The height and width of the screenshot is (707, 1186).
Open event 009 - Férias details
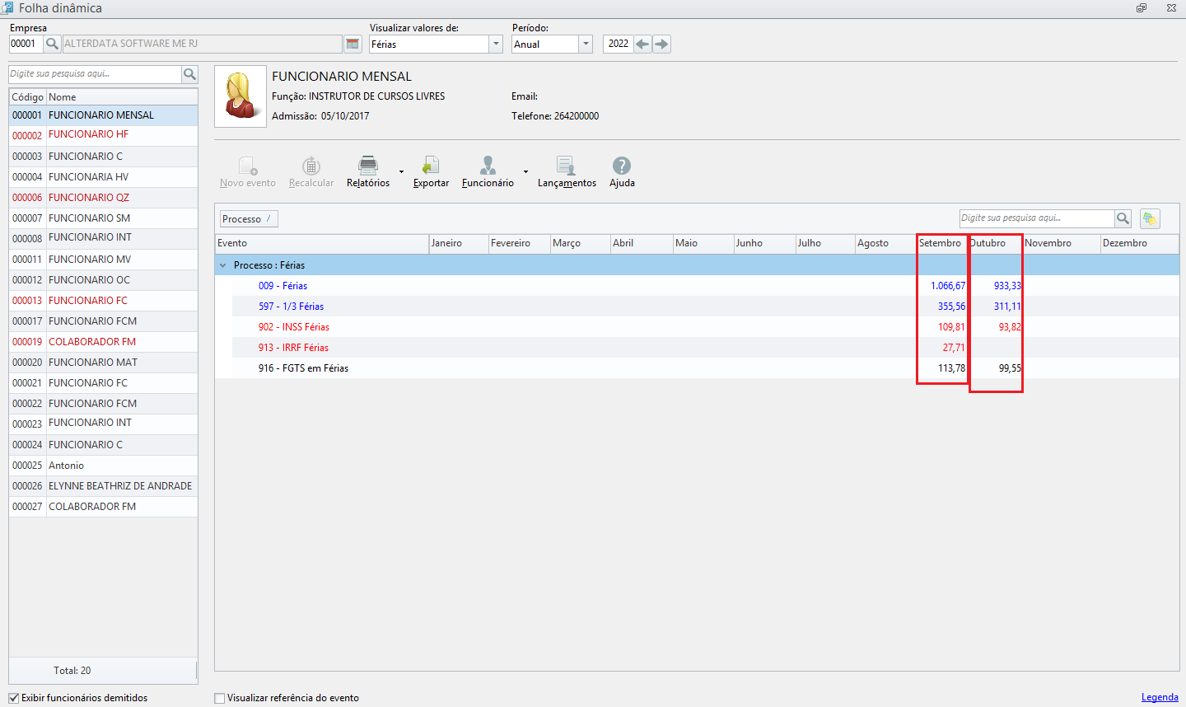pyautogui.click(x=283, y=286)
